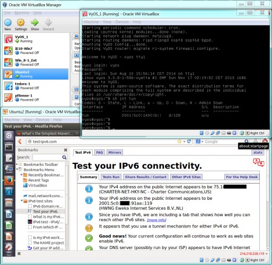Close the 'What's the Simplest Maveri...' tab
This screenshot has height=265, width=272.
77,133
